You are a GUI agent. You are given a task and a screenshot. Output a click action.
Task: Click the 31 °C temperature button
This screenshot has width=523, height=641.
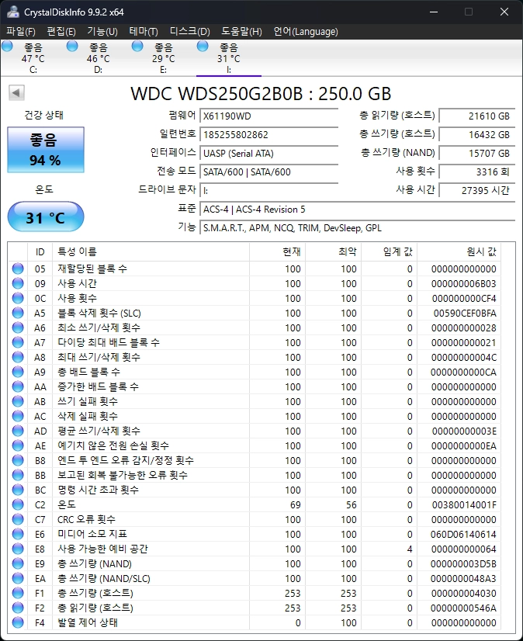pos(45,217)
